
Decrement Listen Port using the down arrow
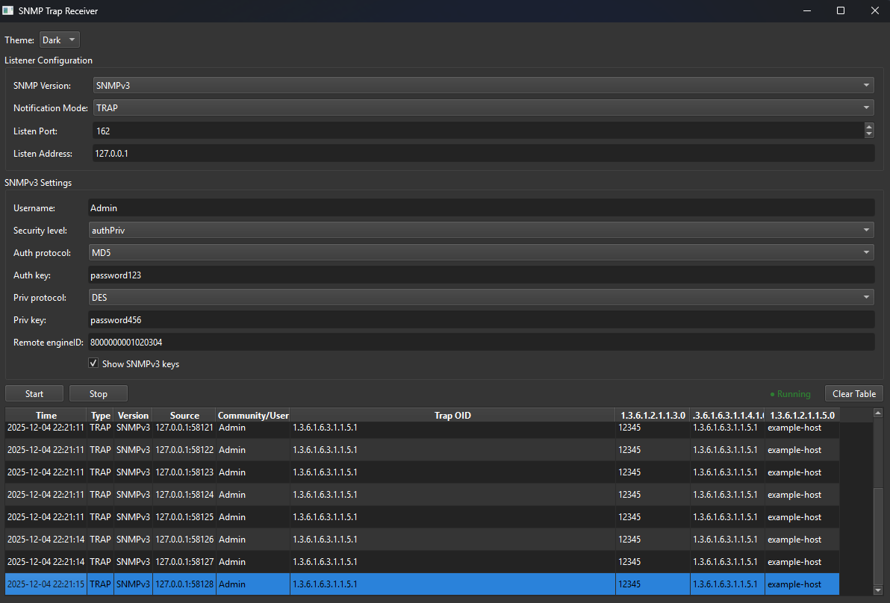point(868,134)
